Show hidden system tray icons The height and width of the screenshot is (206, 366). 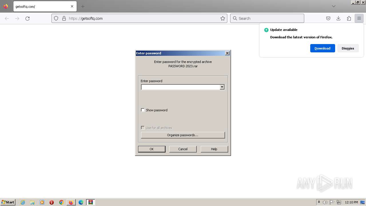[x=319, y=202]
